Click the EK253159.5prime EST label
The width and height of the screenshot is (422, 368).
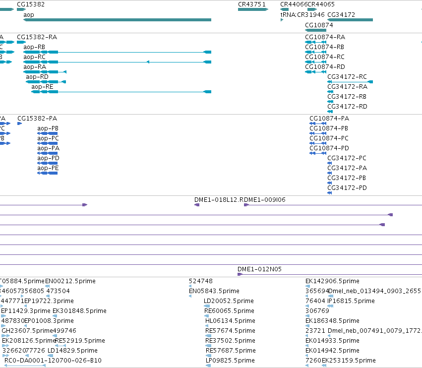click(x=349, y=361)
